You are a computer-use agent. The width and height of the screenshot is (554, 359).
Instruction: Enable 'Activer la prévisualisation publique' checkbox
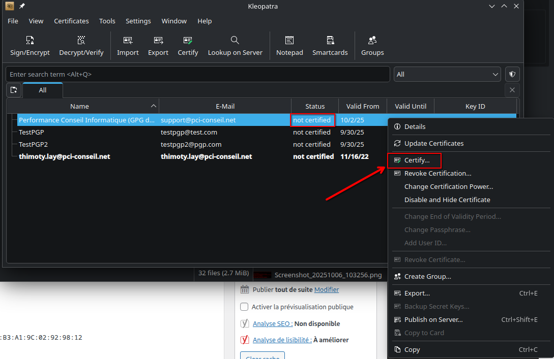[244, 307]
